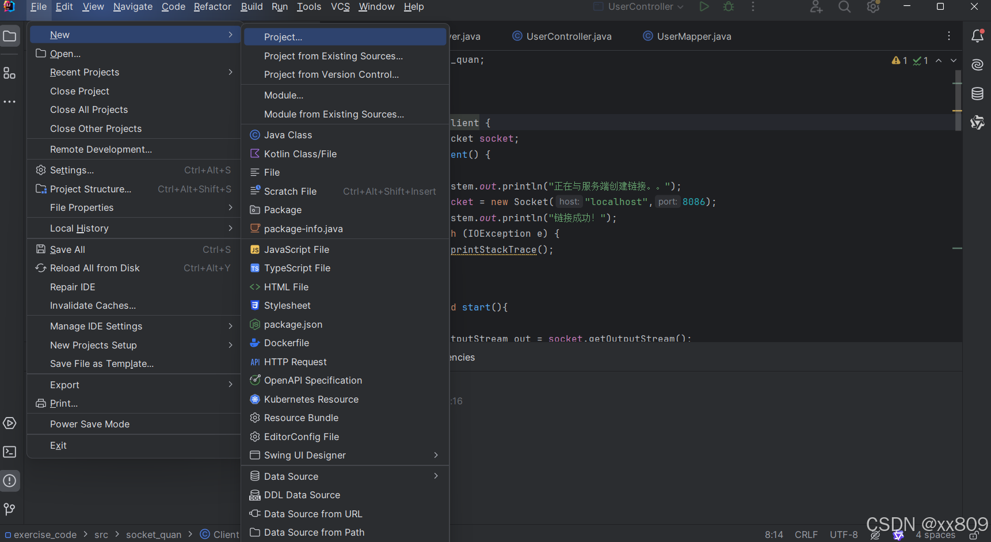Choose Module from Existing Sources...

[x=345, y=114]
